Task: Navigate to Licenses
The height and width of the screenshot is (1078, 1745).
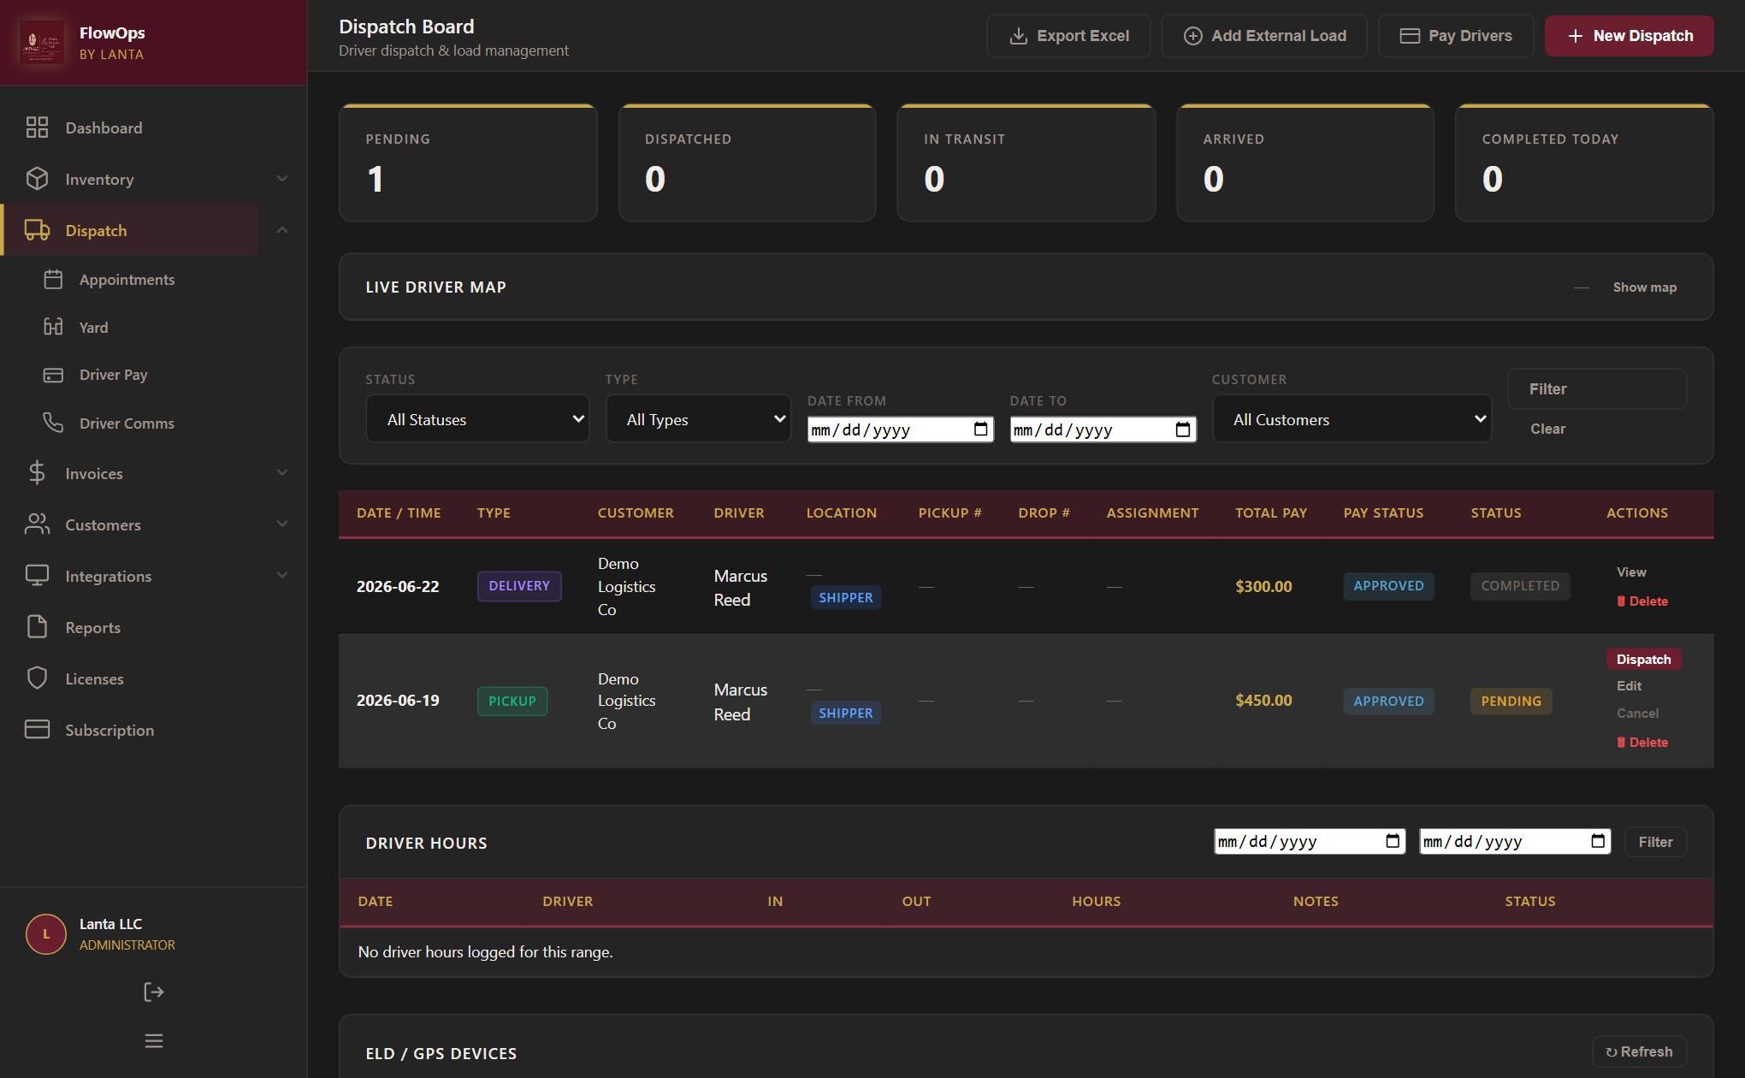Action: point(94,678)
